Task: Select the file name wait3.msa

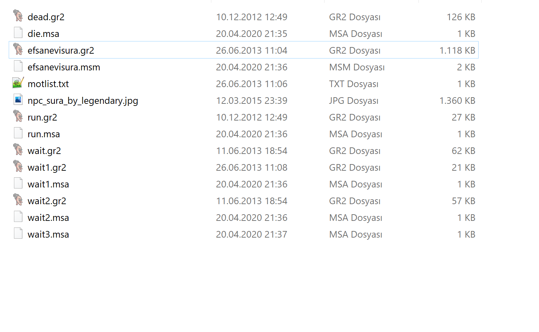Action: click(x=48, y=234)
